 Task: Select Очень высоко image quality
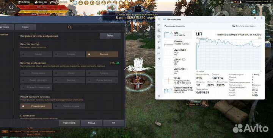pyautogui.click(x=102, y=80)
